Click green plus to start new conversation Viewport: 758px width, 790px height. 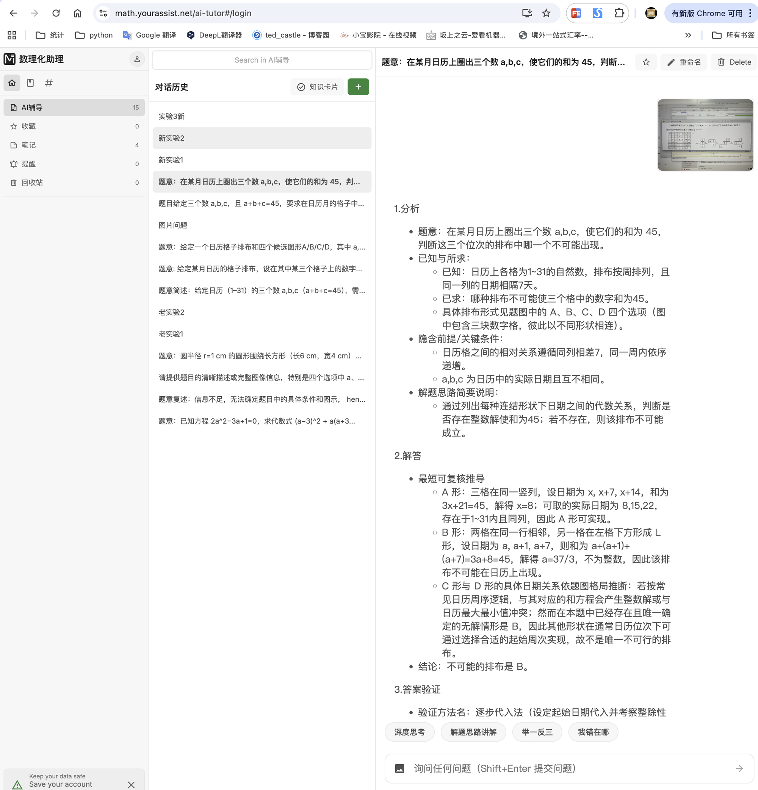point(358,87)
